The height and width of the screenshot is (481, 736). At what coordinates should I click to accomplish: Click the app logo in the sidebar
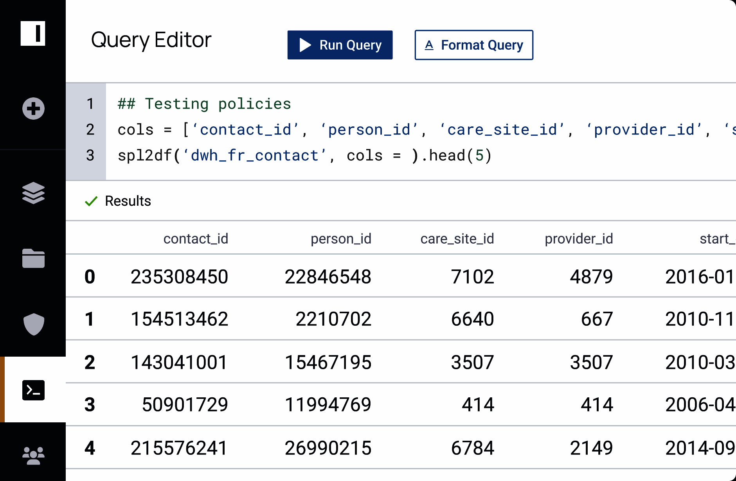33,34
